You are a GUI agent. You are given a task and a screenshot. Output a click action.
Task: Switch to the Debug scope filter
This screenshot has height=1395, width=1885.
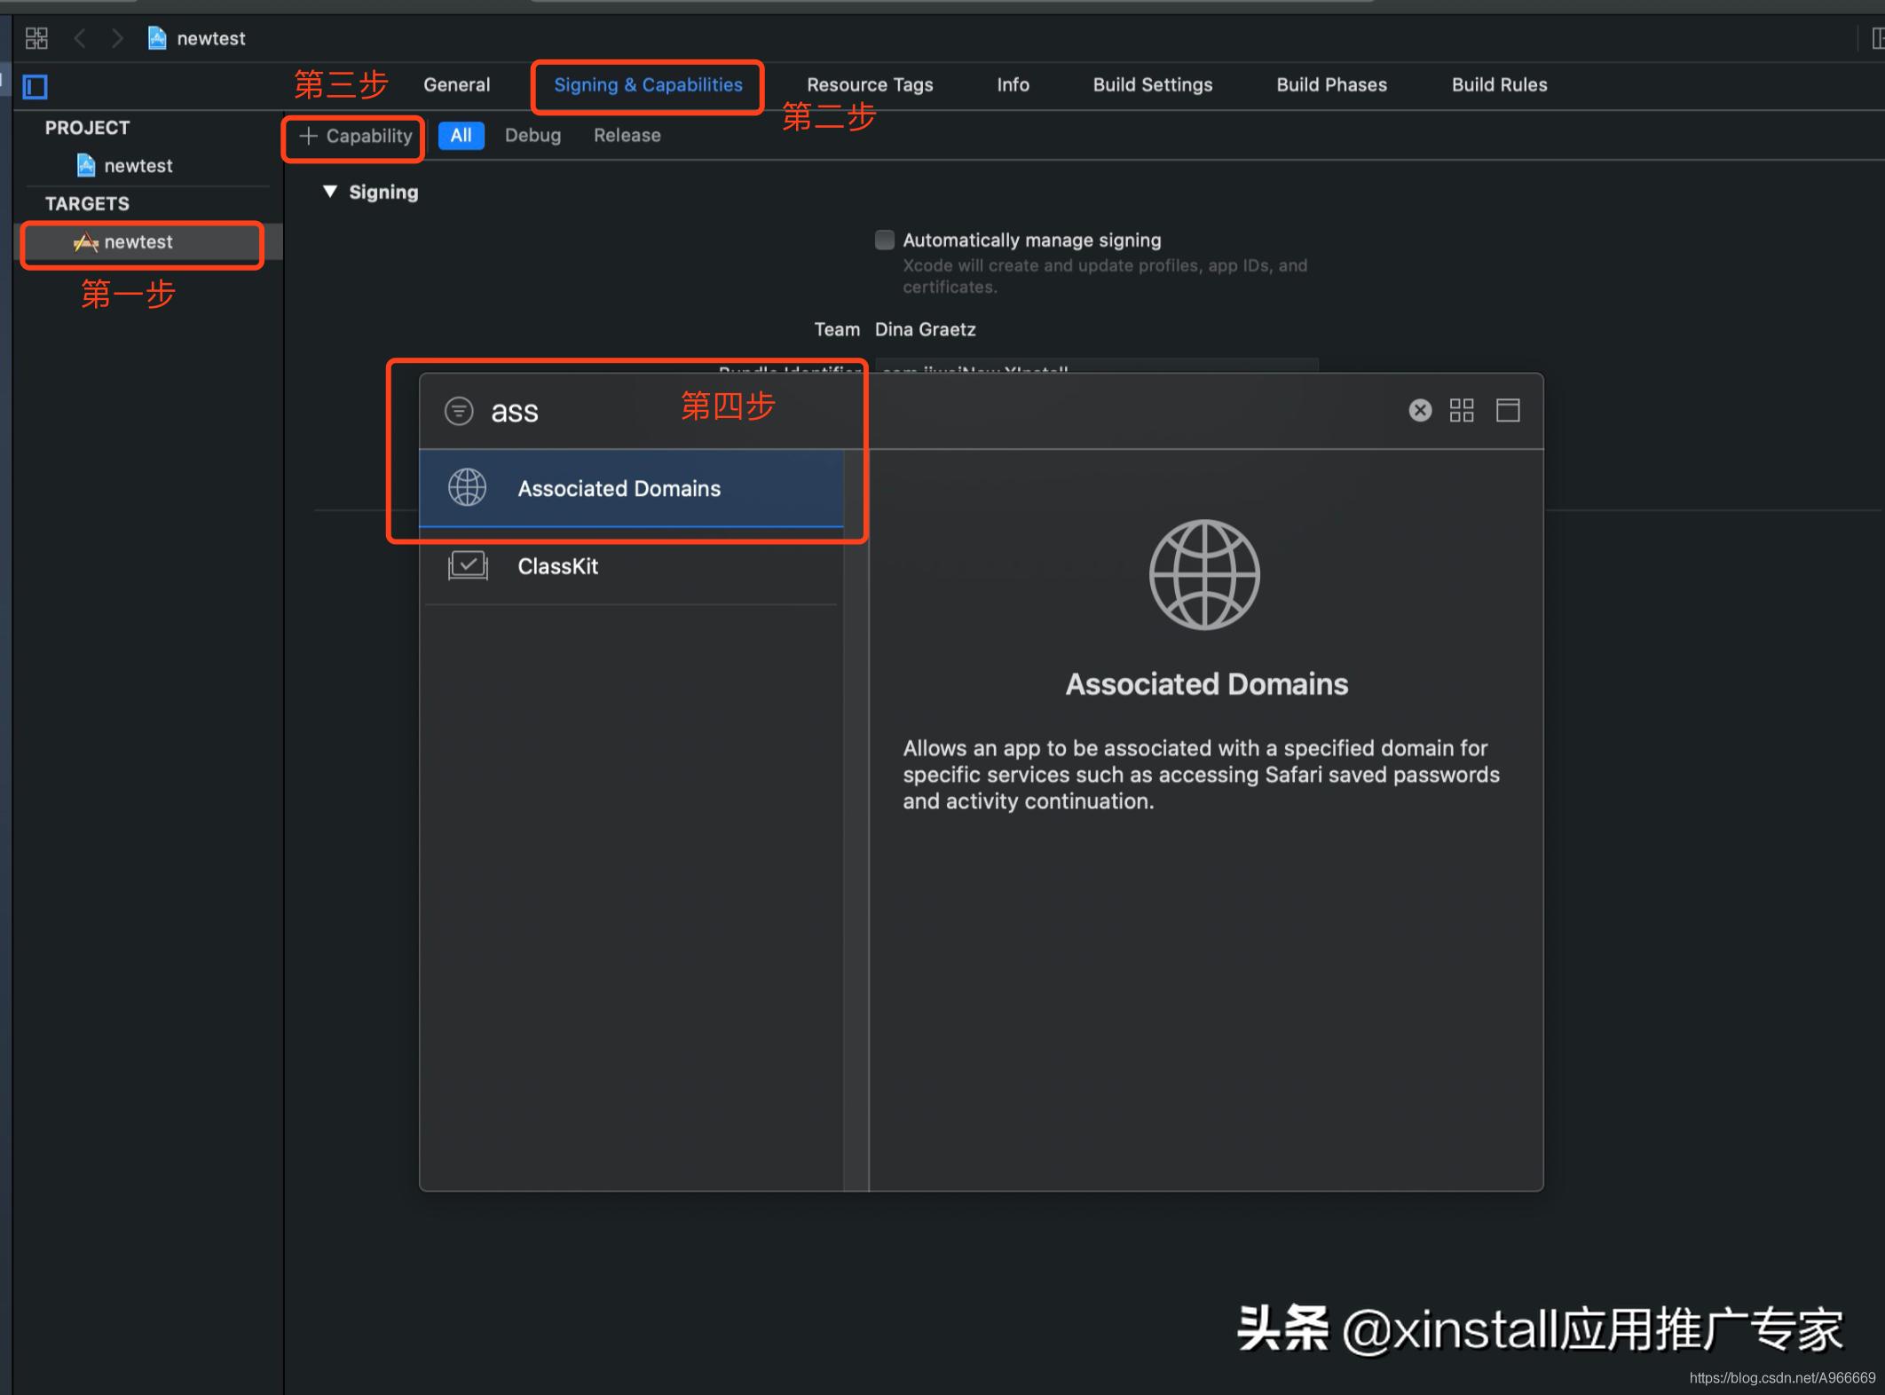(x=532, y=135)
